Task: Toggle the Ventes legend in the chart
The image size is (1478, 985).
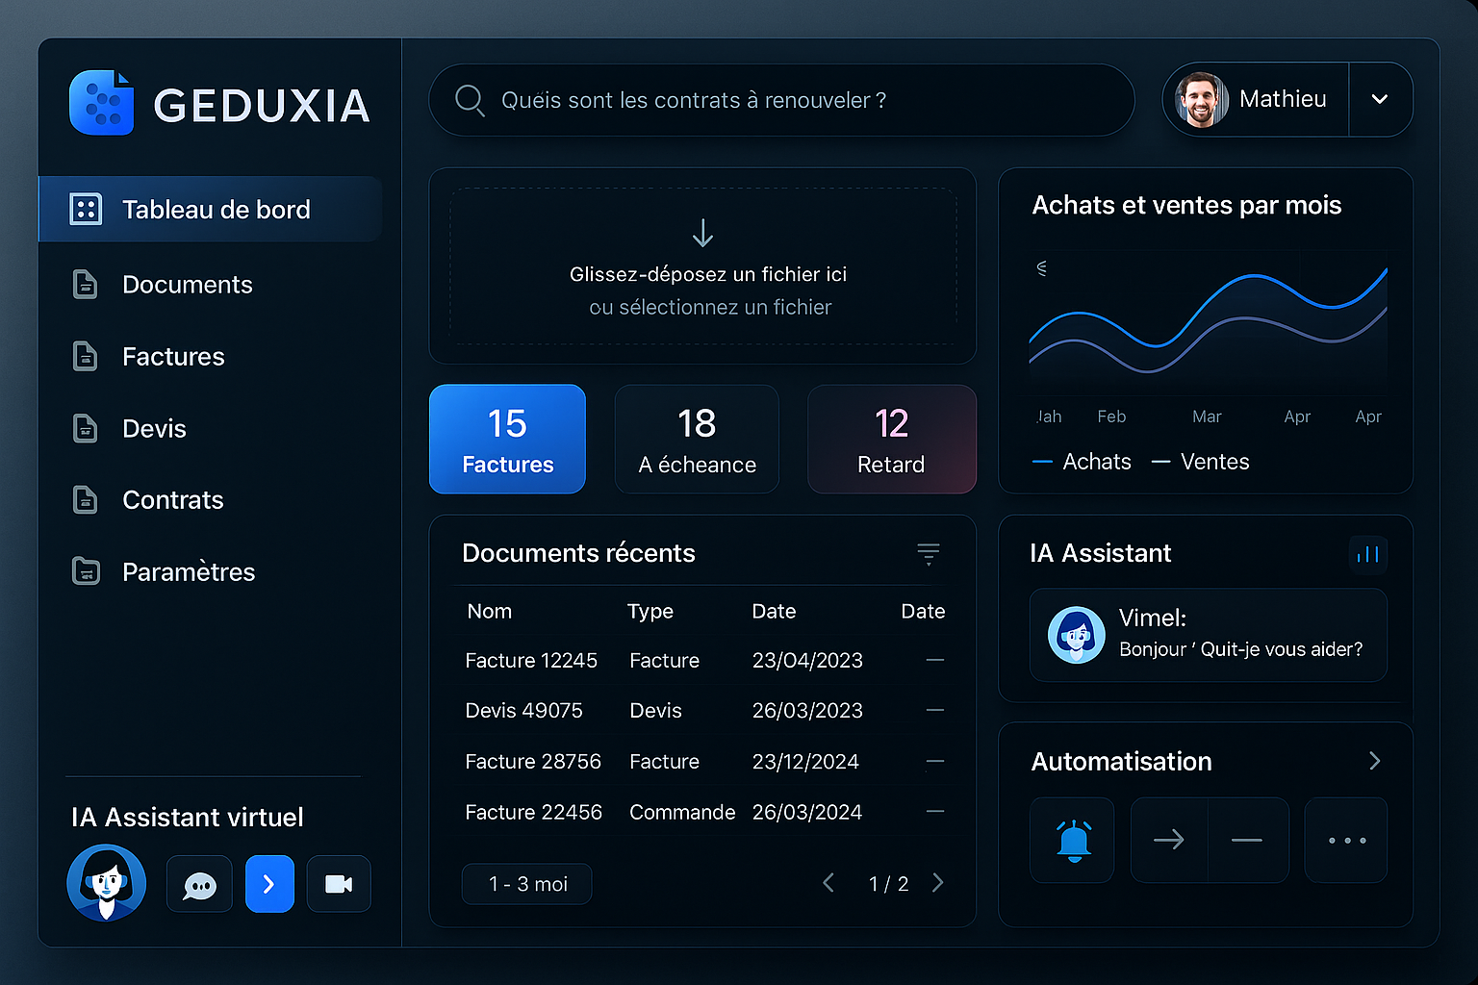Action: [1201, 462]
